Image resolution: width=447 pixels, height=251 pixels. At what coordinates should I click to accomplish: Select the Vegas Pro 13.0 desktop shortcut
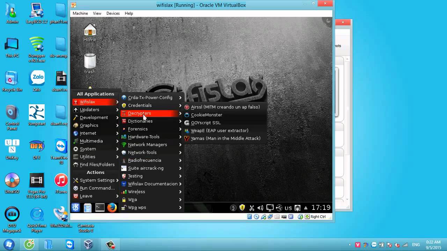click(x=37, y=185)
